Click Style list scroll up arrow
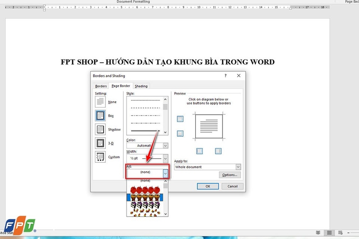Image resolution: width=359 pixels, height=239 pixels. point(165,99)
